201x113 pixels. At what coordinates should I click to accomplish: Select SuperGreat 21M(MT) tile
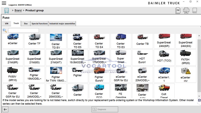(x=56, y=57)
